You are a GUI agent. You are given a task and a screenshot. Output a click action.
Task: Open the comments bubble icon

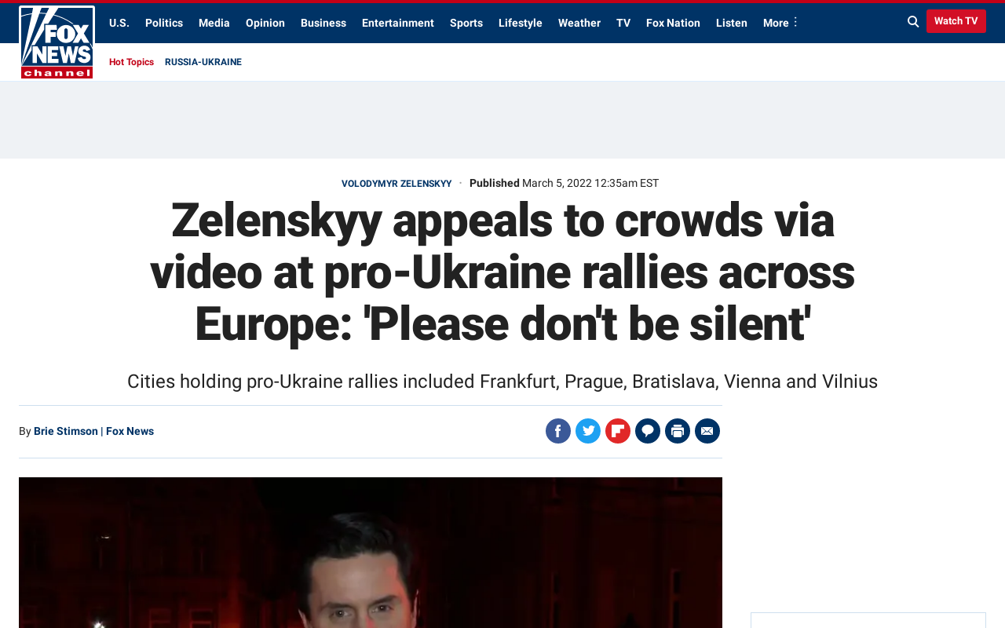[648, 431]
